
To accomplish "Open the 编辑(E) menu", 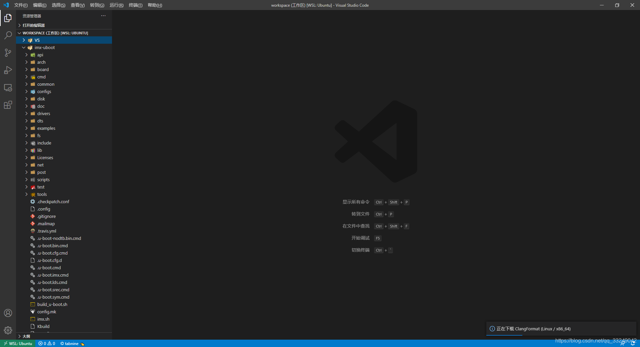I will pyautogui.click(x=40, y=5).
